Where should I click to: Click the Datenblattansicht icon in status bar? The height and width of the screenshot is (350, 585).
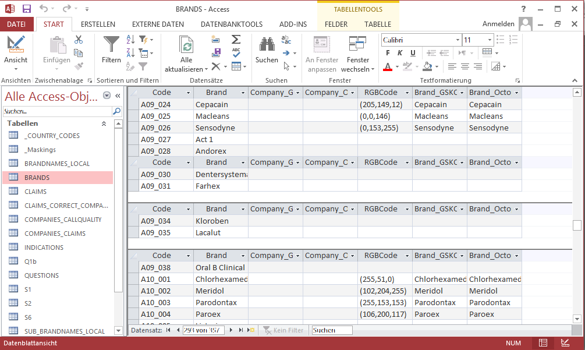click(x=543, y=343)
